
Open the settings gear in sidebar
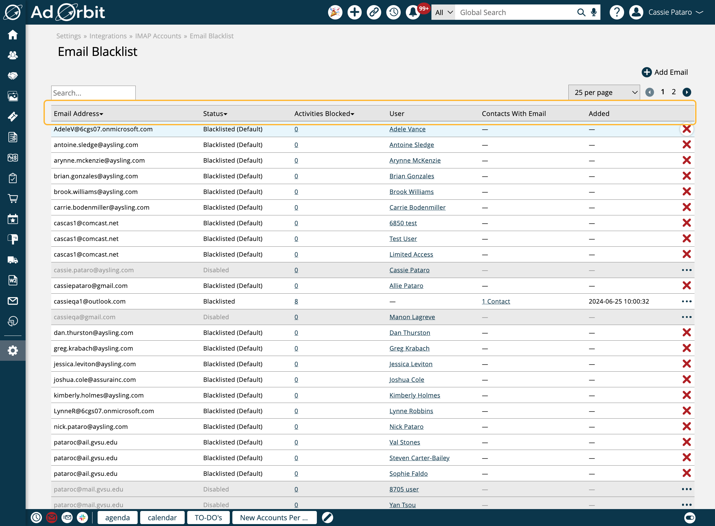(x=13, y=351)
